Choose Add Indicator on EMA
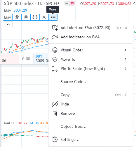The height and width of the screenshot is (147, 136). (x=90, y=37)
